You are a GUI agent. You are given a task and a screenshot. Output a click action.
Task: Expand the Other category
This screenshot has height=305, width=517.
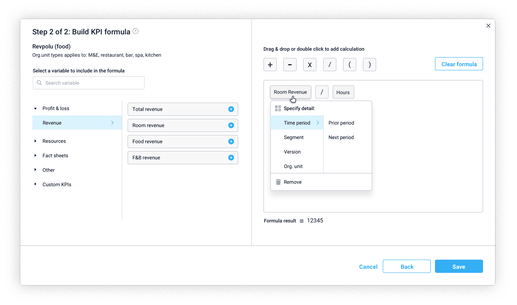point(35,170)
